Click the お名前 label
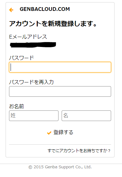Screen dimensions: 122x177 click(16, 106)
